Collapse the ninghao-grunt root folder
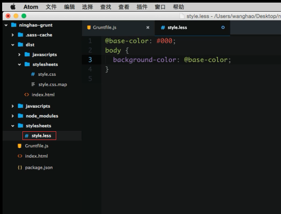This screenshot has height=214, width=281. (6, 25)
